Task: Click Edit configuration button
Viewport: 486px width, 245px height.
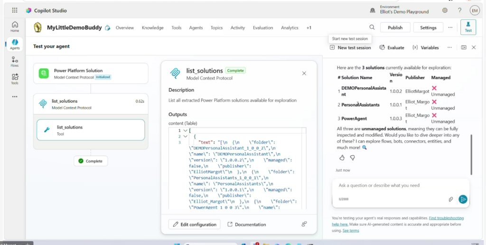Action: coord(195,224)
